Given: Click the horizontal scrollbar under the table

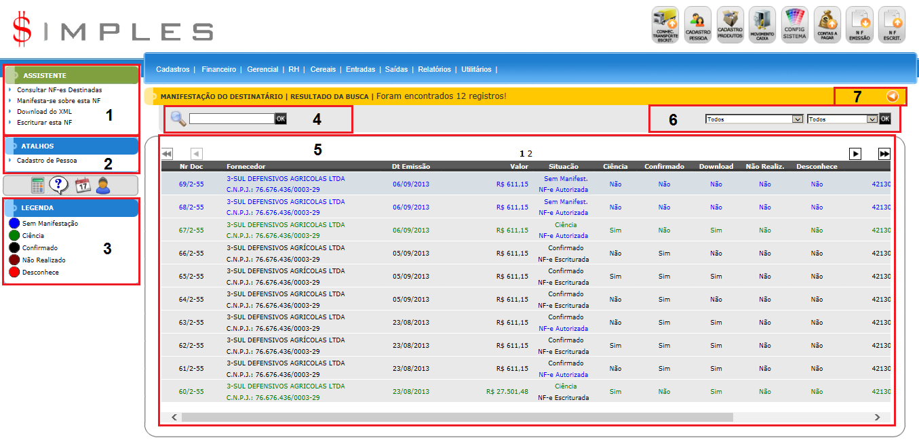Looking at the screenshot, I should (x=456, y=417).
